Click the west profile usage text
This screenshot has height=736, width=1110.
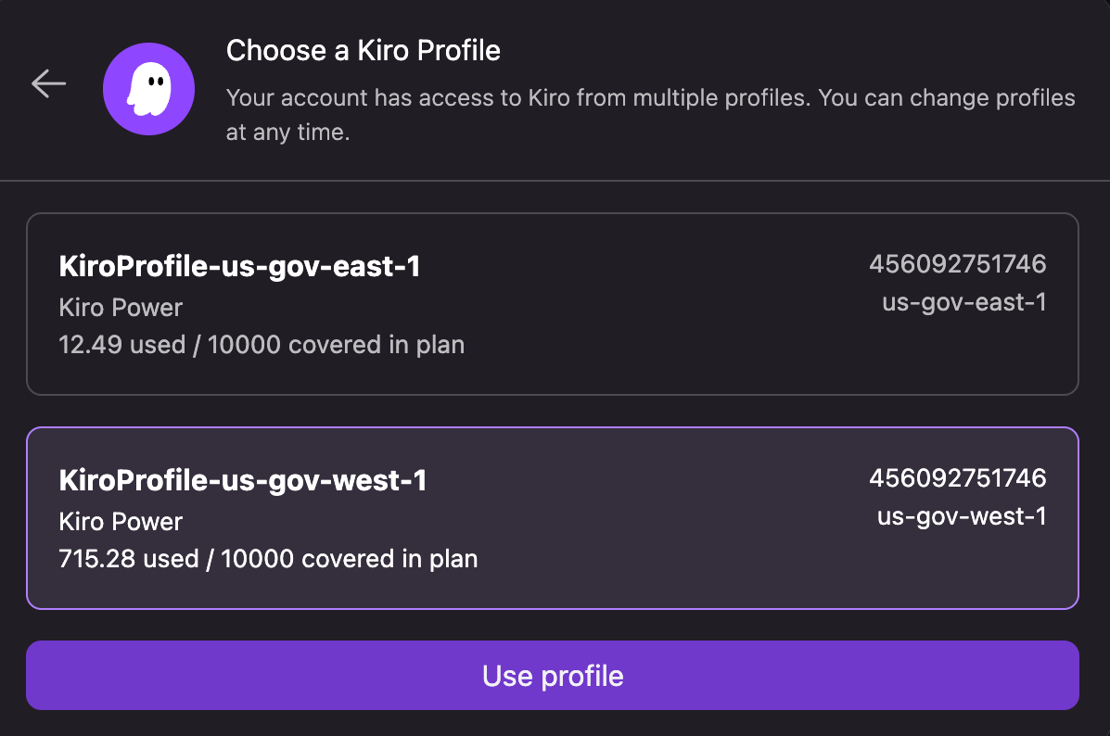[268, 559]
